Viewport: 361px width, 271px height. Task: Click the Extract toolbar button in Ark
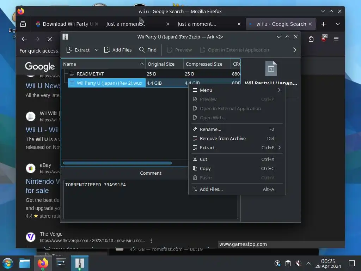coord(78,50)
